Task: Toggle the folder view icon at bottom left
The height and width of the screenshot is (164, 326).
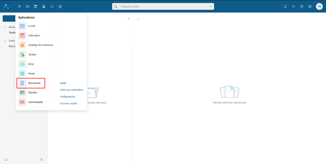Action: coord(6,159)
